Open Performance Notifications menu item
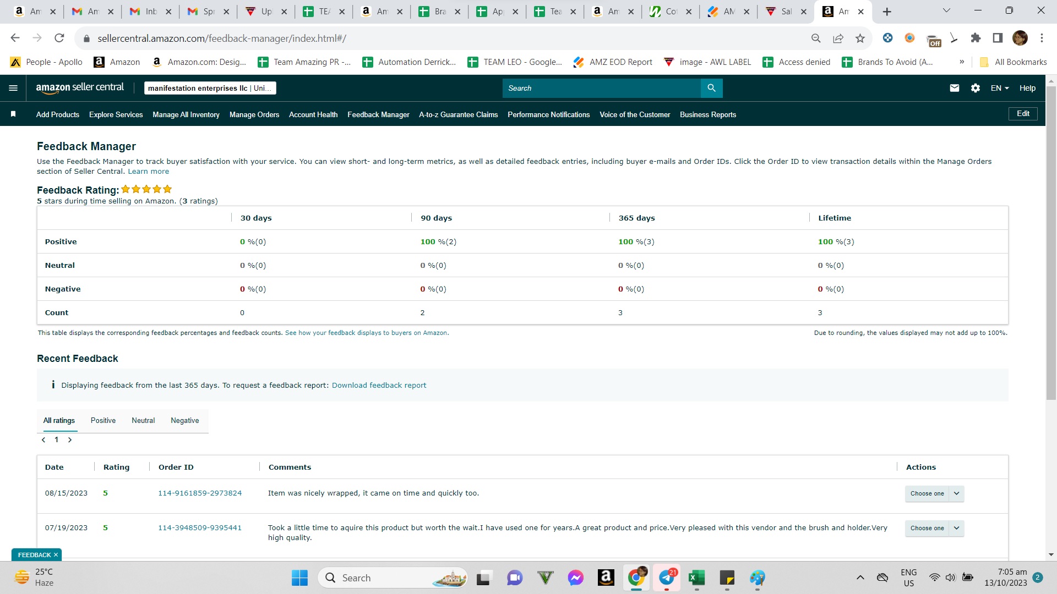 click(x=548, y=114)
